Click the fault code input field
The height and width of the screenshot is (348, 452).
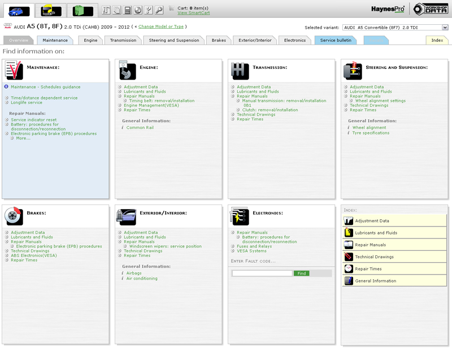pos(262,273)
